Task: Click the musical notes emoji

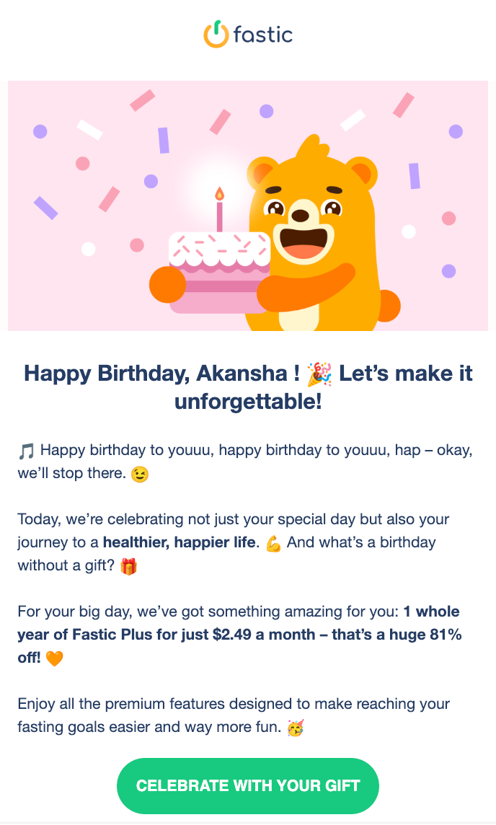Action: click(x=26, y=449)
